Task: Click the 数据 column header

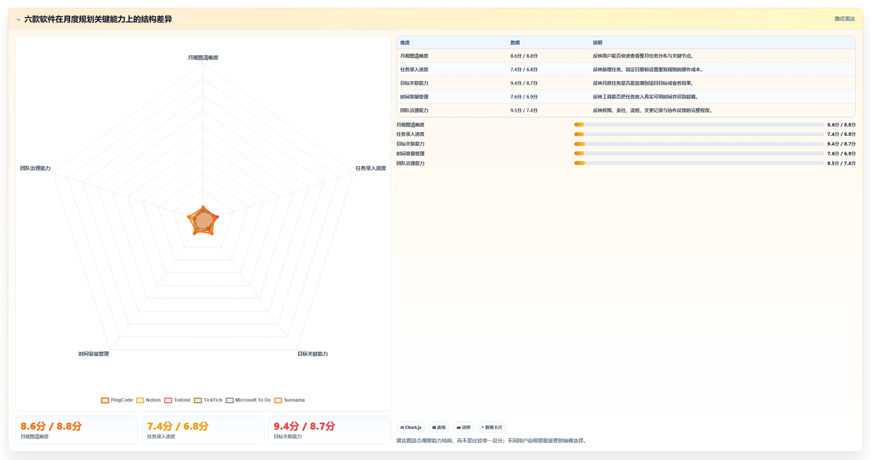Action: pos(515,43)
